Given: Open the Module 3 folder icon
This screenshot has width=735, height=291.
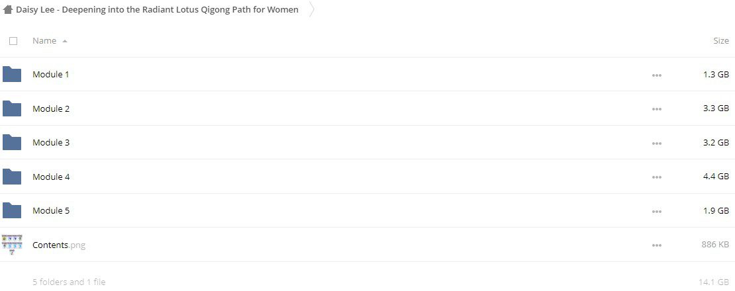Looking at the screenshot, I should tap(12, 142).
